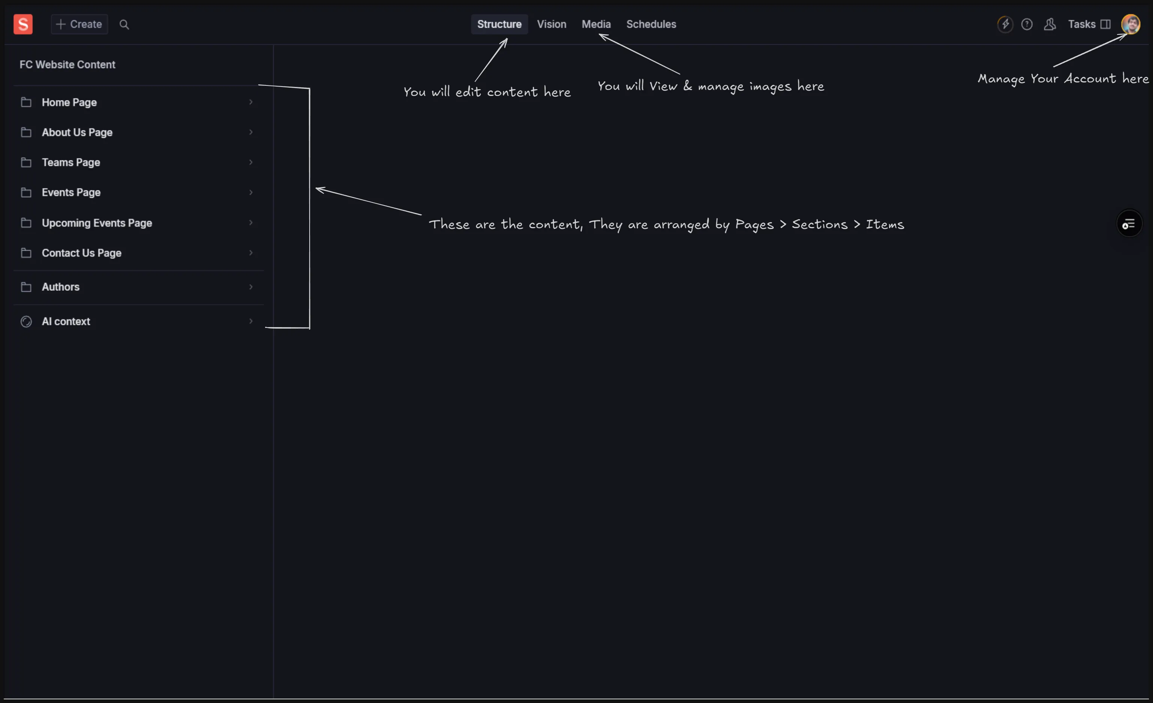Select the Structure tab
1153x703 pixels.
click(499, 24)
